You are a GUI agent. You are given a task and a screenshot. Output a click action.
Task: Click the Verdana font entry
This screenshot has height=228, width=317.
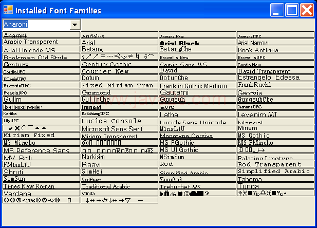click(x=41, y=193)
